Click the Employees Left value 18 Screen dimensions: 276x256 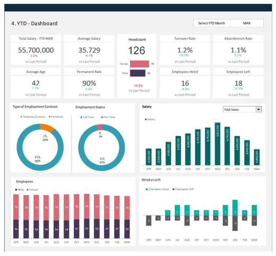coord(238,83)
